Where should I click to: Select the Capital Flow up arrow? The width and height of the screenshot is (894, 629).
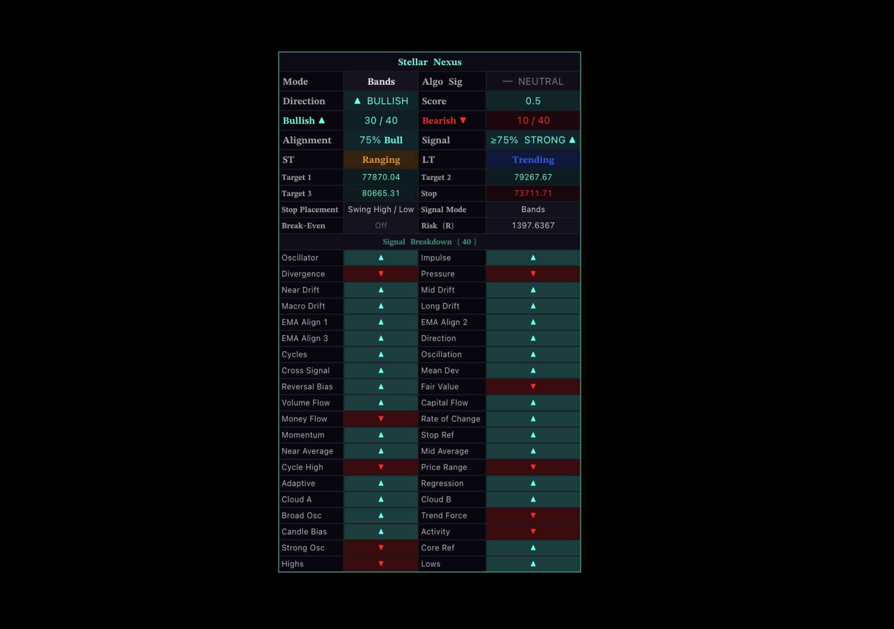[x=533, y=403]
